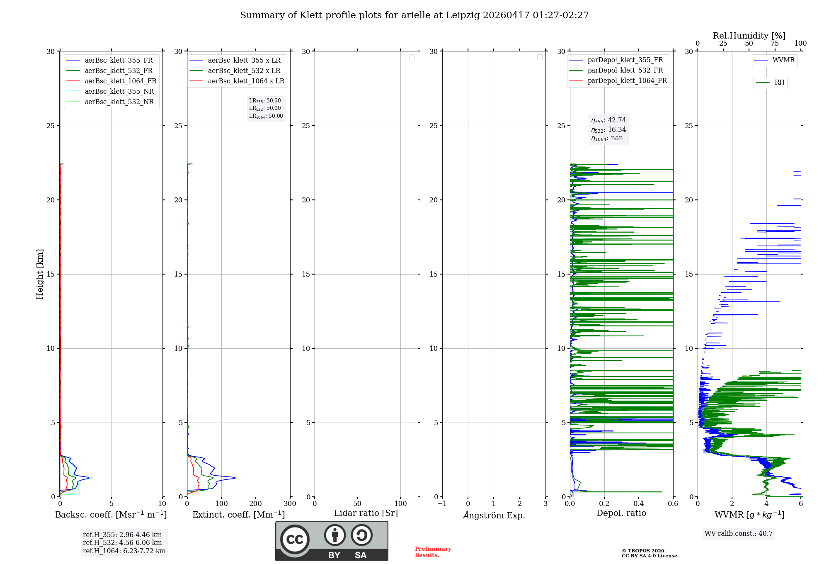829x564 pixels.
Task: Click the ref.H_355: 2.96-4.46 km text
Action: click(122, 535)
